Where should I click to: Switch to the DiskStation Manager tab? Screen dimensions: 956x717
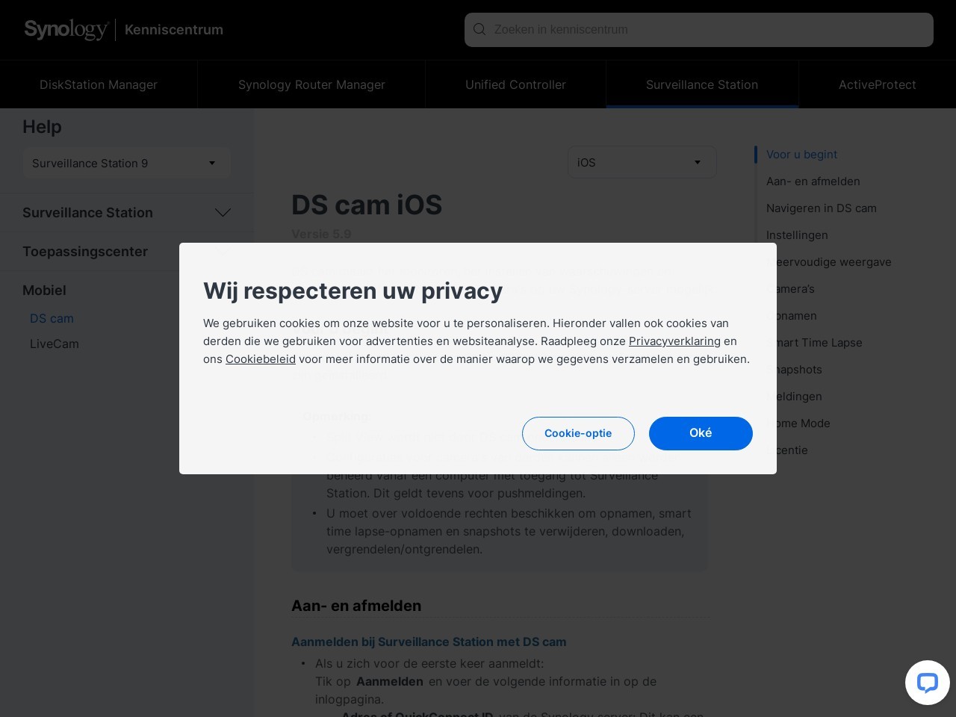coord(99,84)
